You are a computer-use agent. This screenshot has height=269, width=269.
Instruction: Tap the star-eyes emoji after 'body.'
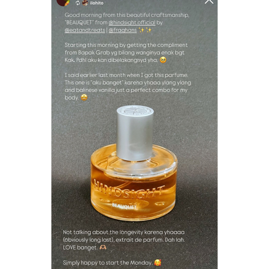click(x=84, y=97)
